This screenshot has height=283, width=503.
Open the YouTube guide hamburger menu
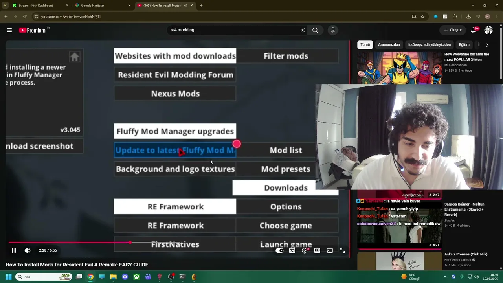pyautogui.click(x=9, y=30)
